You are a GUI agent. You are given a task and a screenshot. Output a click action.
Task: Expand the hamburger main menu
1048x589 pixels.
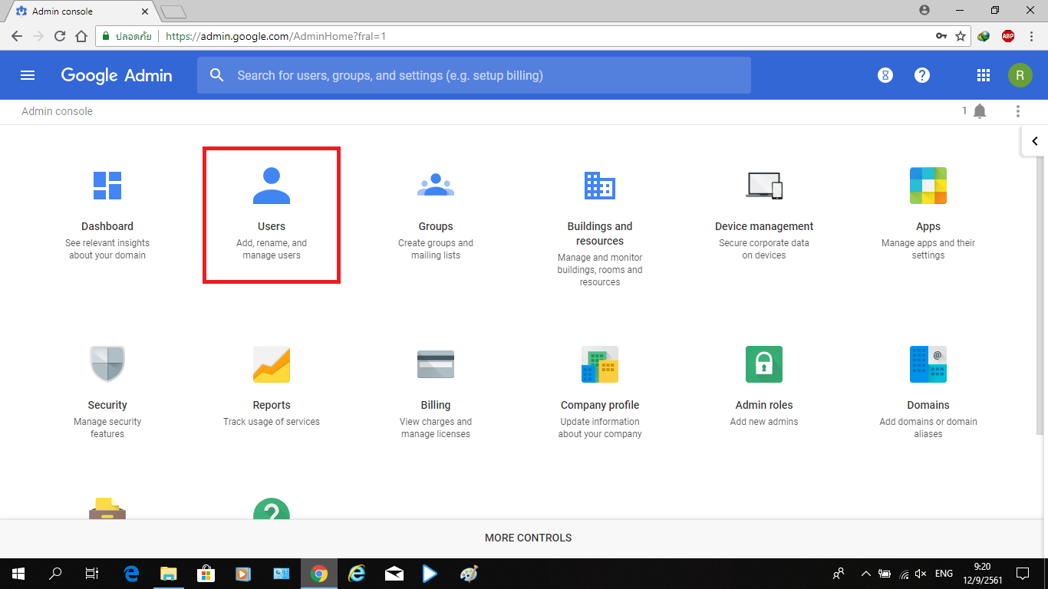pyautogui.click(x=28, y=75)
